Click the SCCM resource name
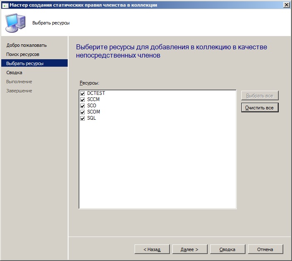 tap(93, 99)
